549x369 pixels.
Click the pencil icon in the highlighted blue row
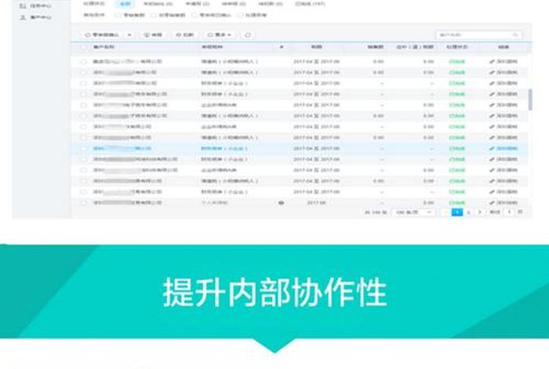(x=492, y=148)
